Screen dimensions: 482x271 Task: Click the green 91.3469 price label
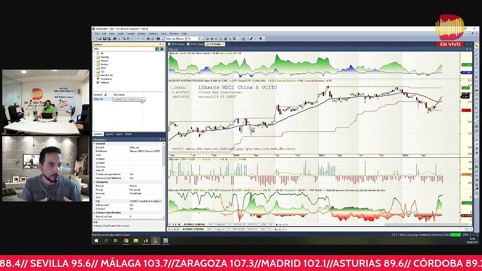[x=467, y=65]
